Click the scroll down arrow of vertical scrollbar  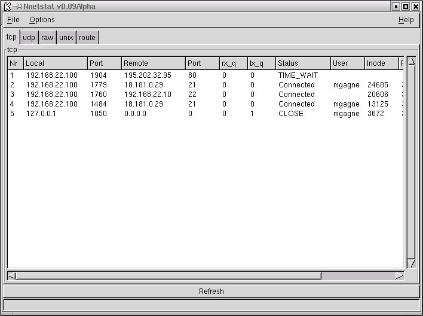(411, 263)
